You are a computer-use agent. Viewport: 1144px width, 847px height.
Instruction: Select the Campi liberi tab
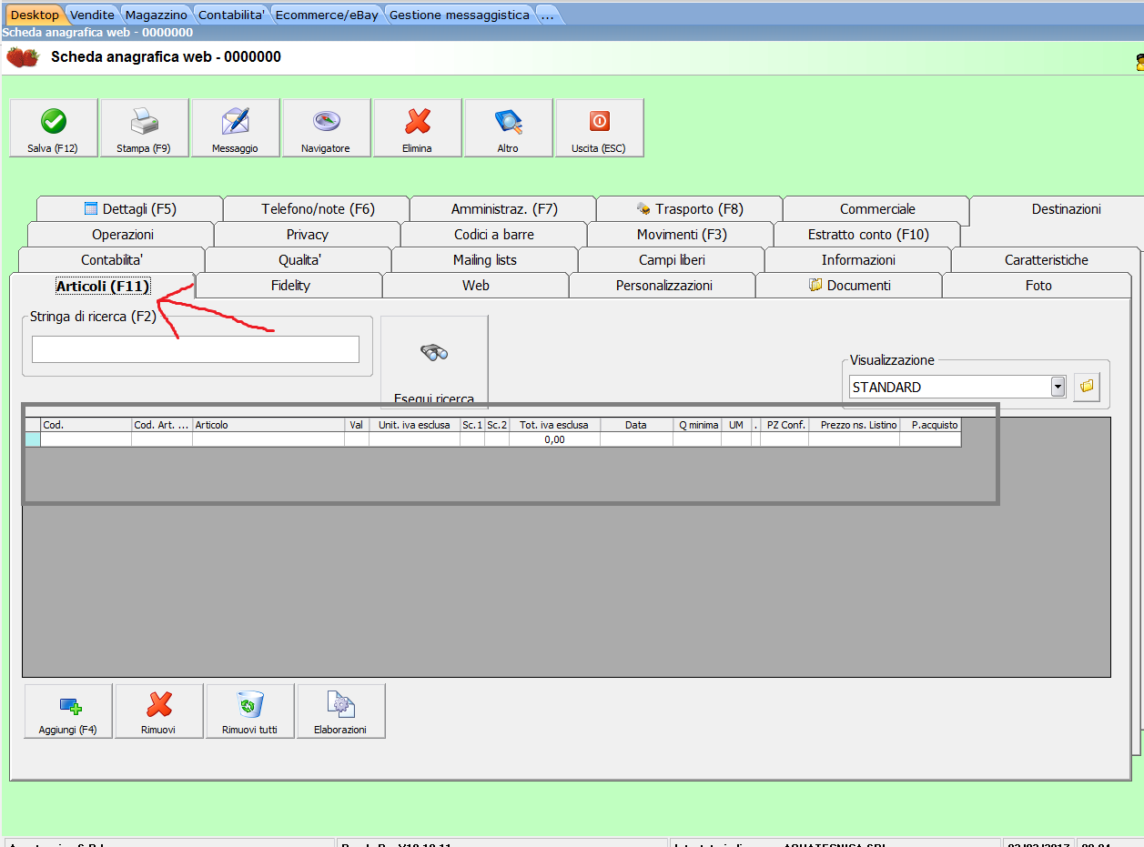(672, 260)
